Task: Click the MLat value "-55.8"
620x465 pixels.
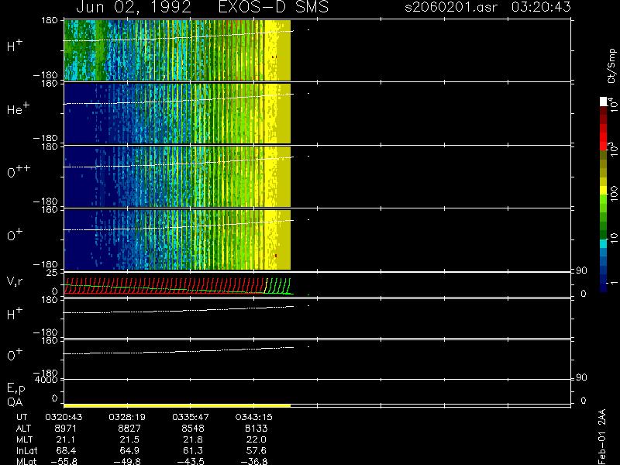Action: (64, 461)
